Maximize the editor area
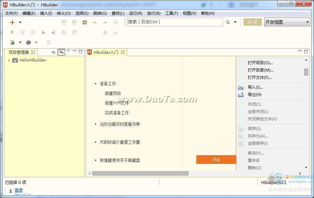Image resolution: width=314 pixels, height=198 pixels. coord(306,52)
